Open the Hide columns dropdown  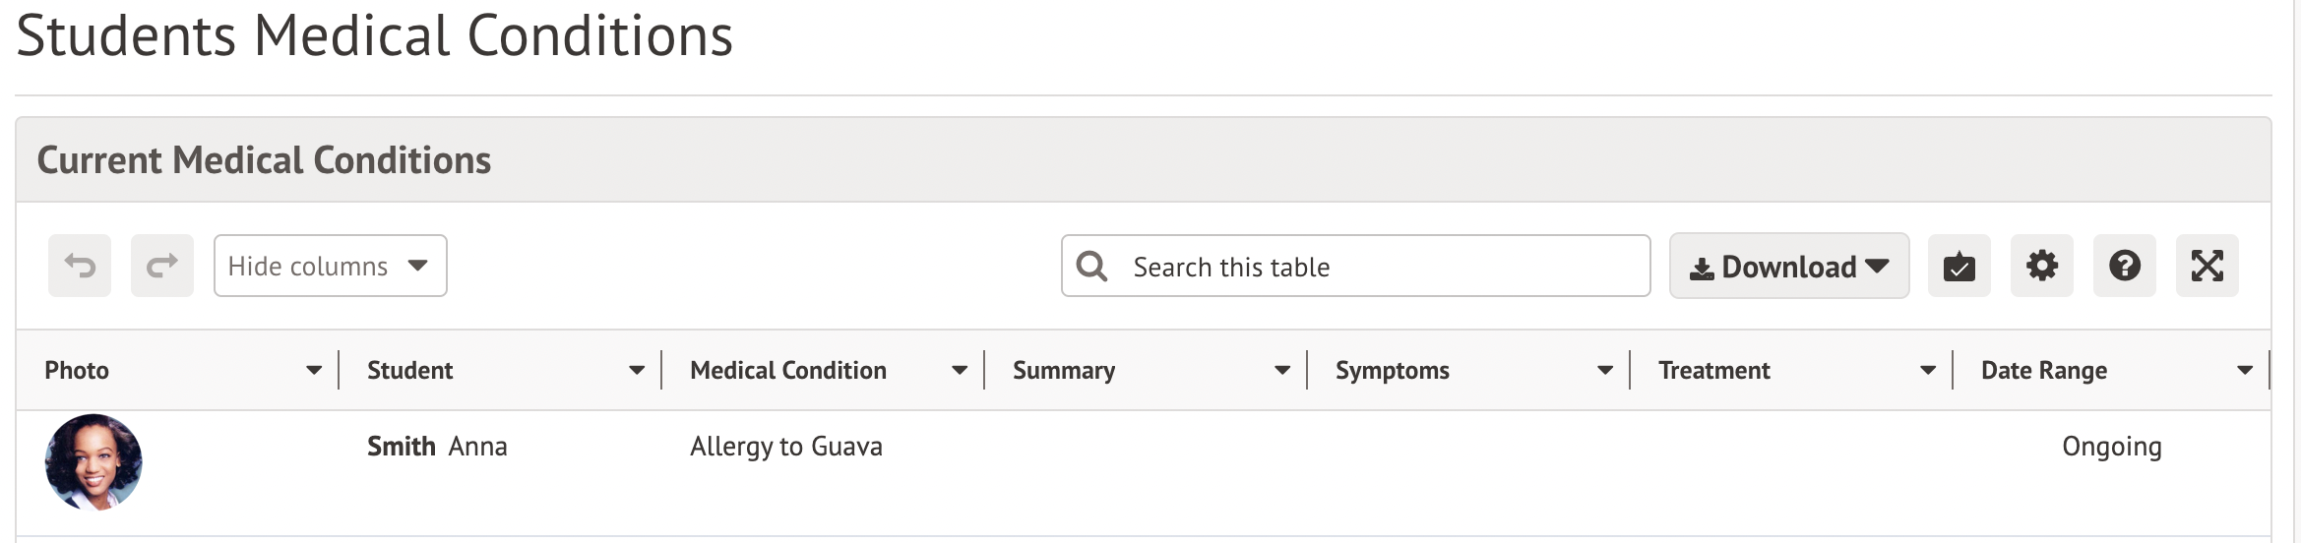(x=330, y=266)
